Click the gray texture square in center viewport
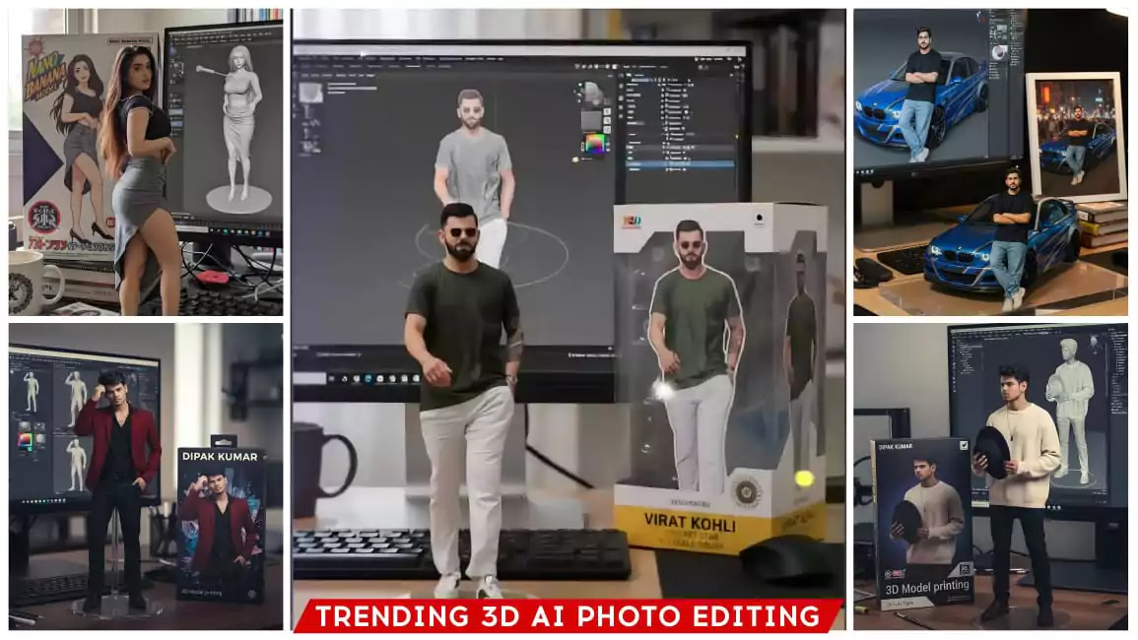This screenshot has width=1138, height=640. (x=591, y=120)
